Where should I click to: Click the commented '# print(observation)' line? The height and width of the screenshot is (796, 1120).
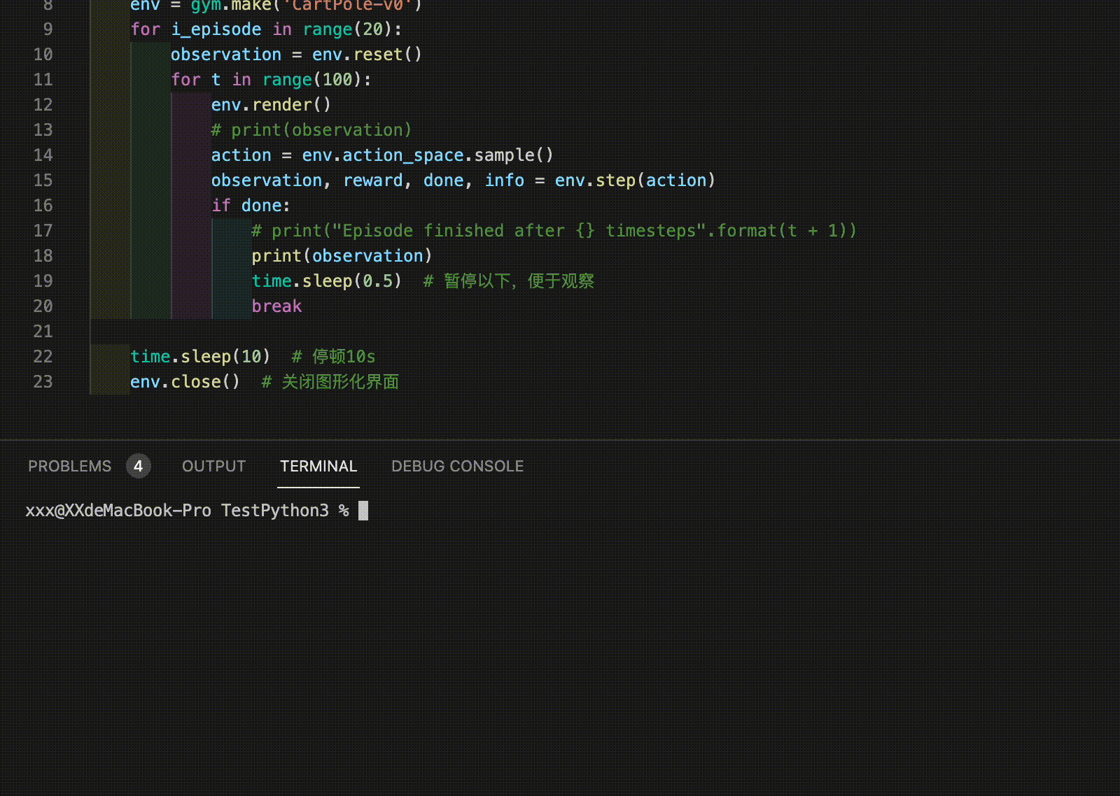(311, 130)
